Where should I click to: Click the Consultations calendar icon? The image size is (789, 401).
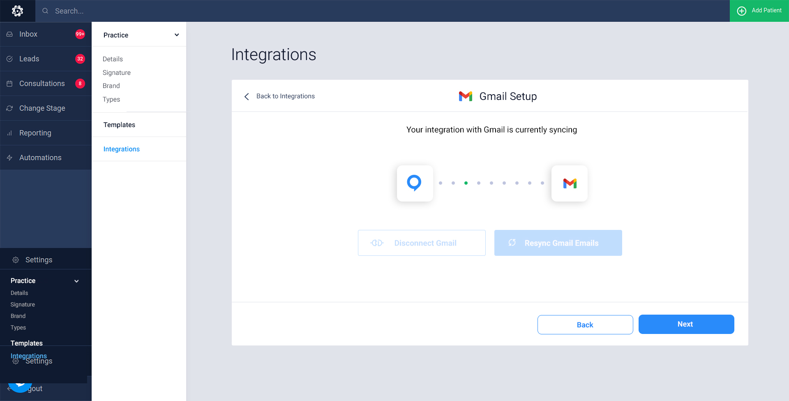point(9,83)
